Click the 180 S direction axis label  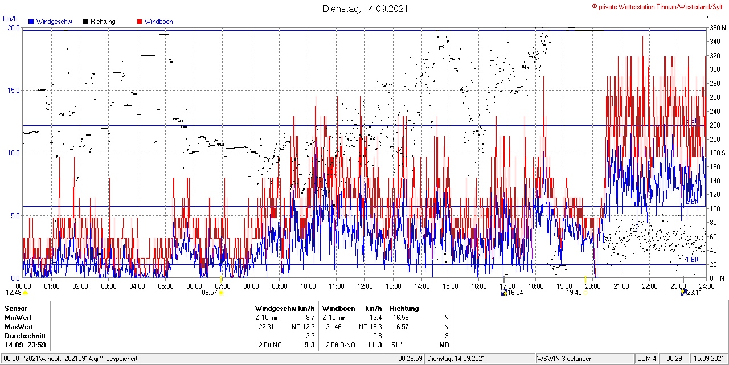pyautogui.click(x=717, y=153)
